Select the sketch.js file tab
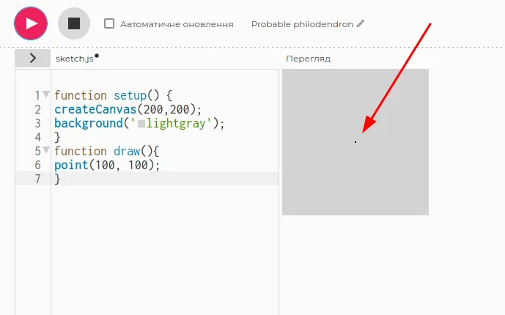 point(74,59)
